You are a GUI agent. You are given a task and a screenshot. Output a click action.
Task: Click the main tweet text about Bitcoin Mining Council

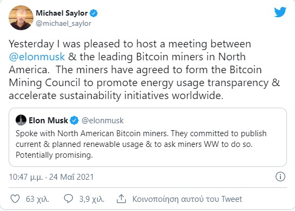(x=145, y=70)
